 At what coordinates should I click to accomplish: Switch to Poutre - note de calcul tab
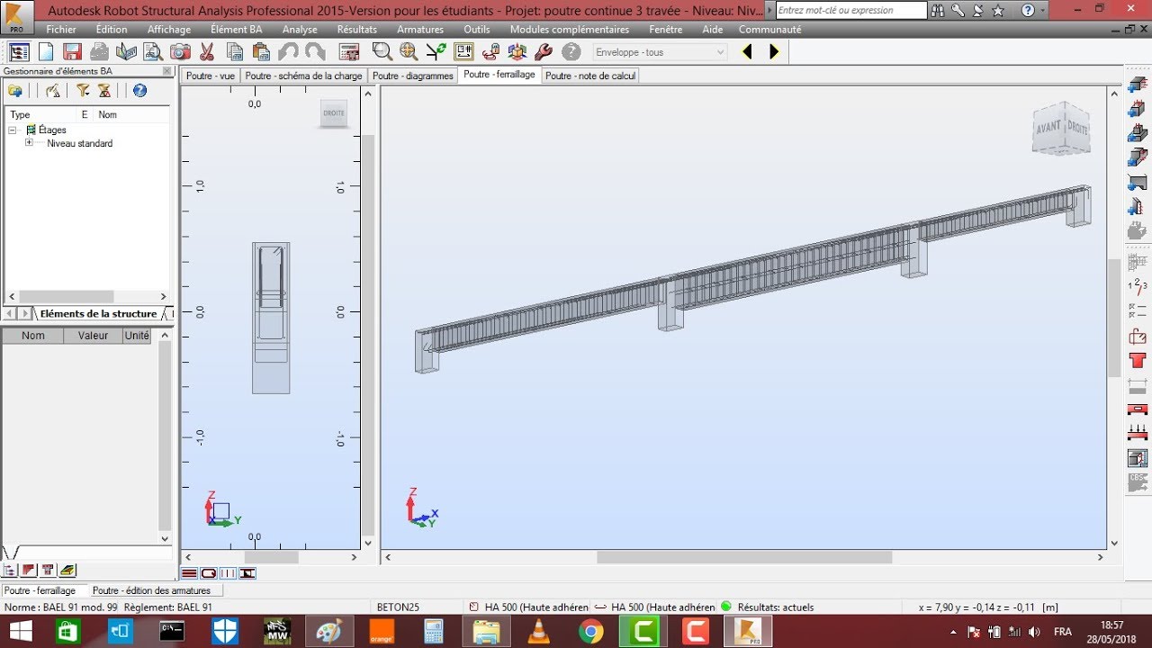pyautogui.click(x=590, y=76)
